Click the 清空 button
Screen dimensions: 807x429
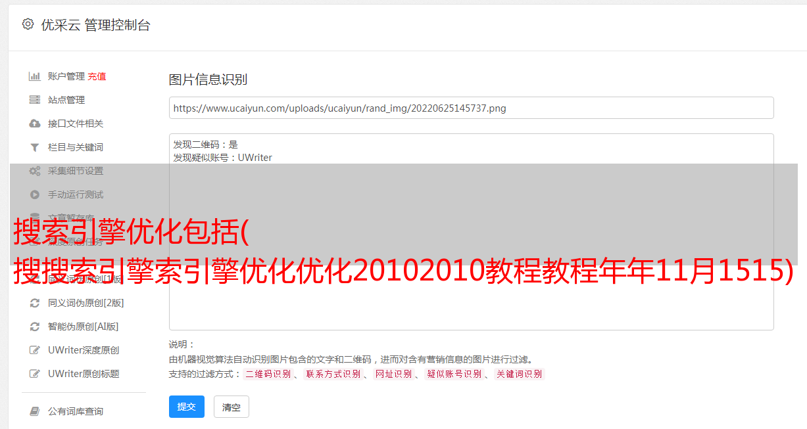tap(232, 407)
